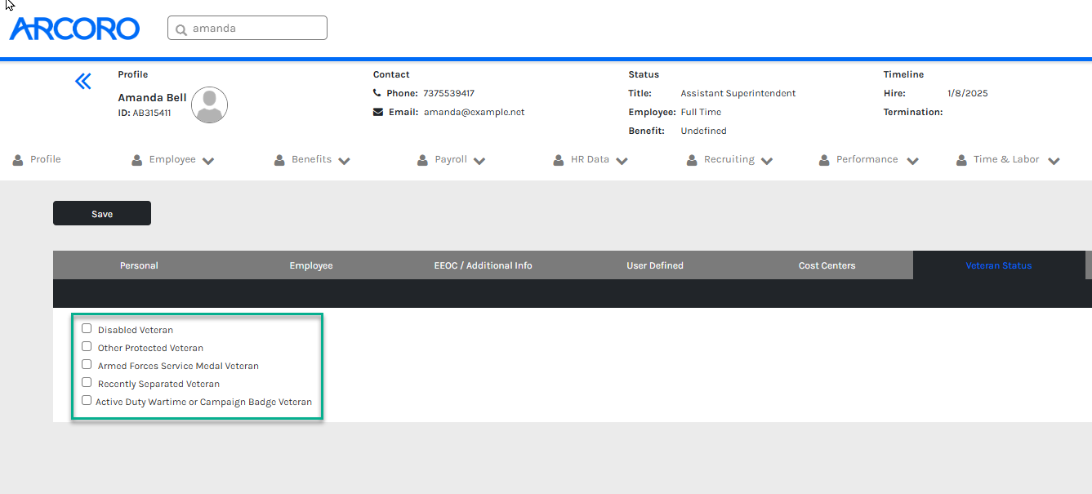Open the Payroll dropdown chevron
The image size is (1092, 494).
(x=479, y=161)
